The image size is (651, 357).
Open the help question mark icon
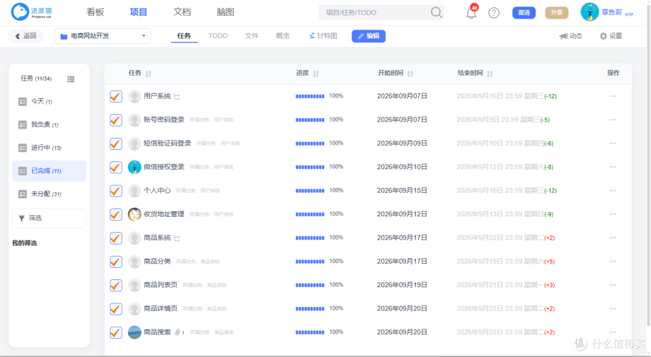coord(494,13)
